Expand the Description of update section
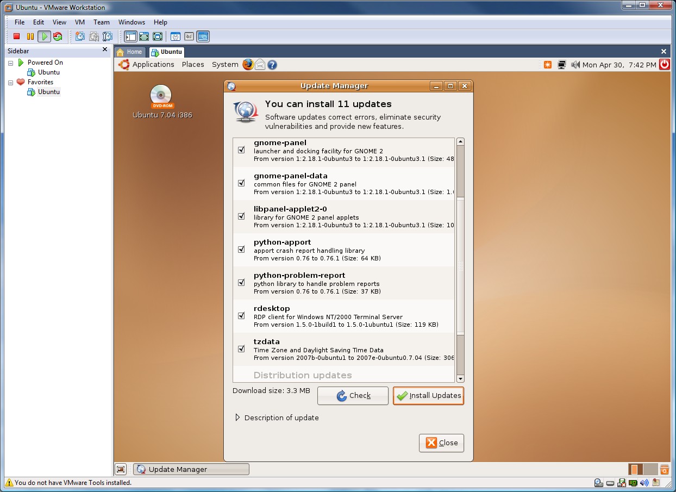This screenshot has width=676, height=492. [x=237, y=418]
